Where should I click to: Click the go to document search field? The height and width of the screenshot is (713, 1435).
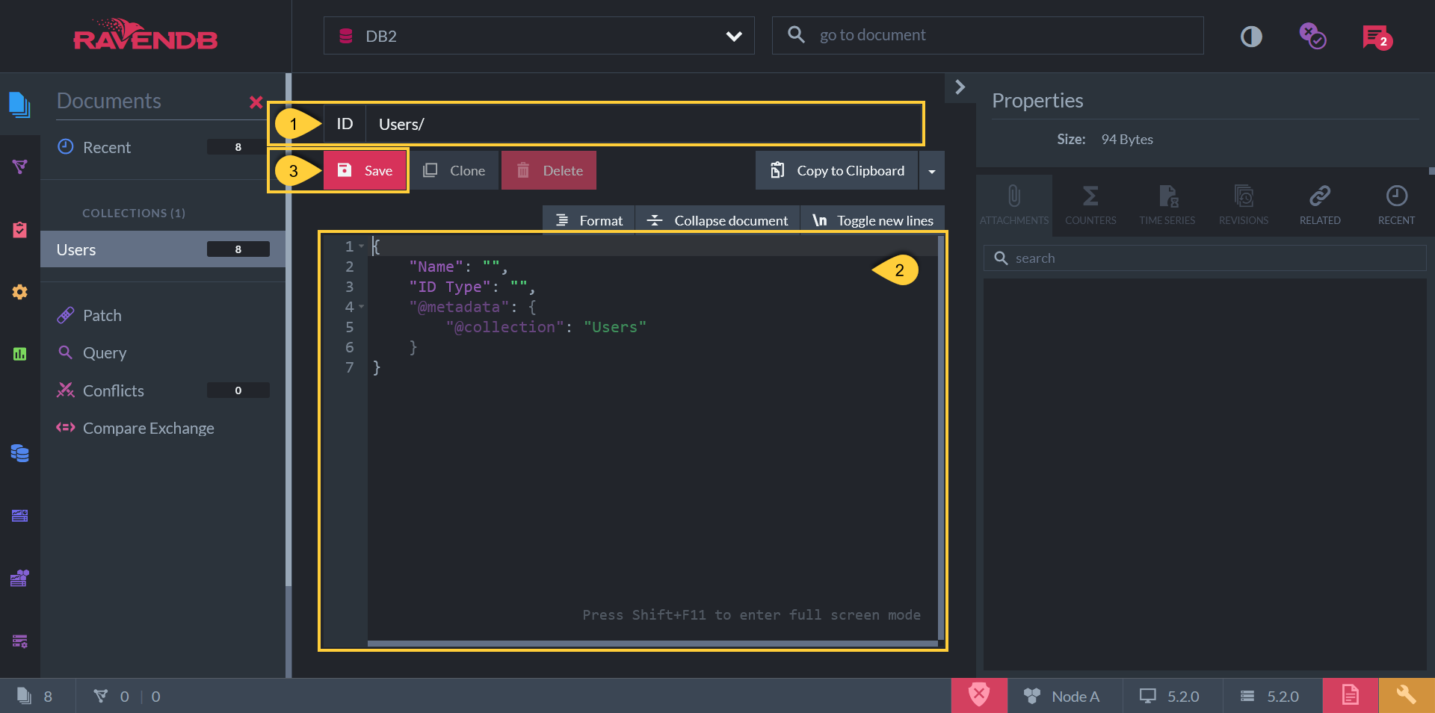point(987,35)
